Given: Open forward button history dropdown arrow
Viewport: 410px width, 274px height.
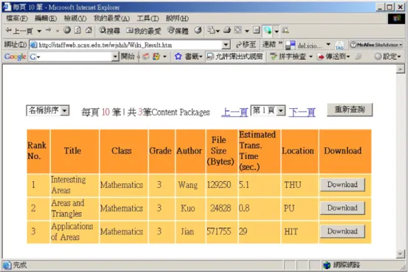Looking at the screenshot, I should (x=58, y=32).
